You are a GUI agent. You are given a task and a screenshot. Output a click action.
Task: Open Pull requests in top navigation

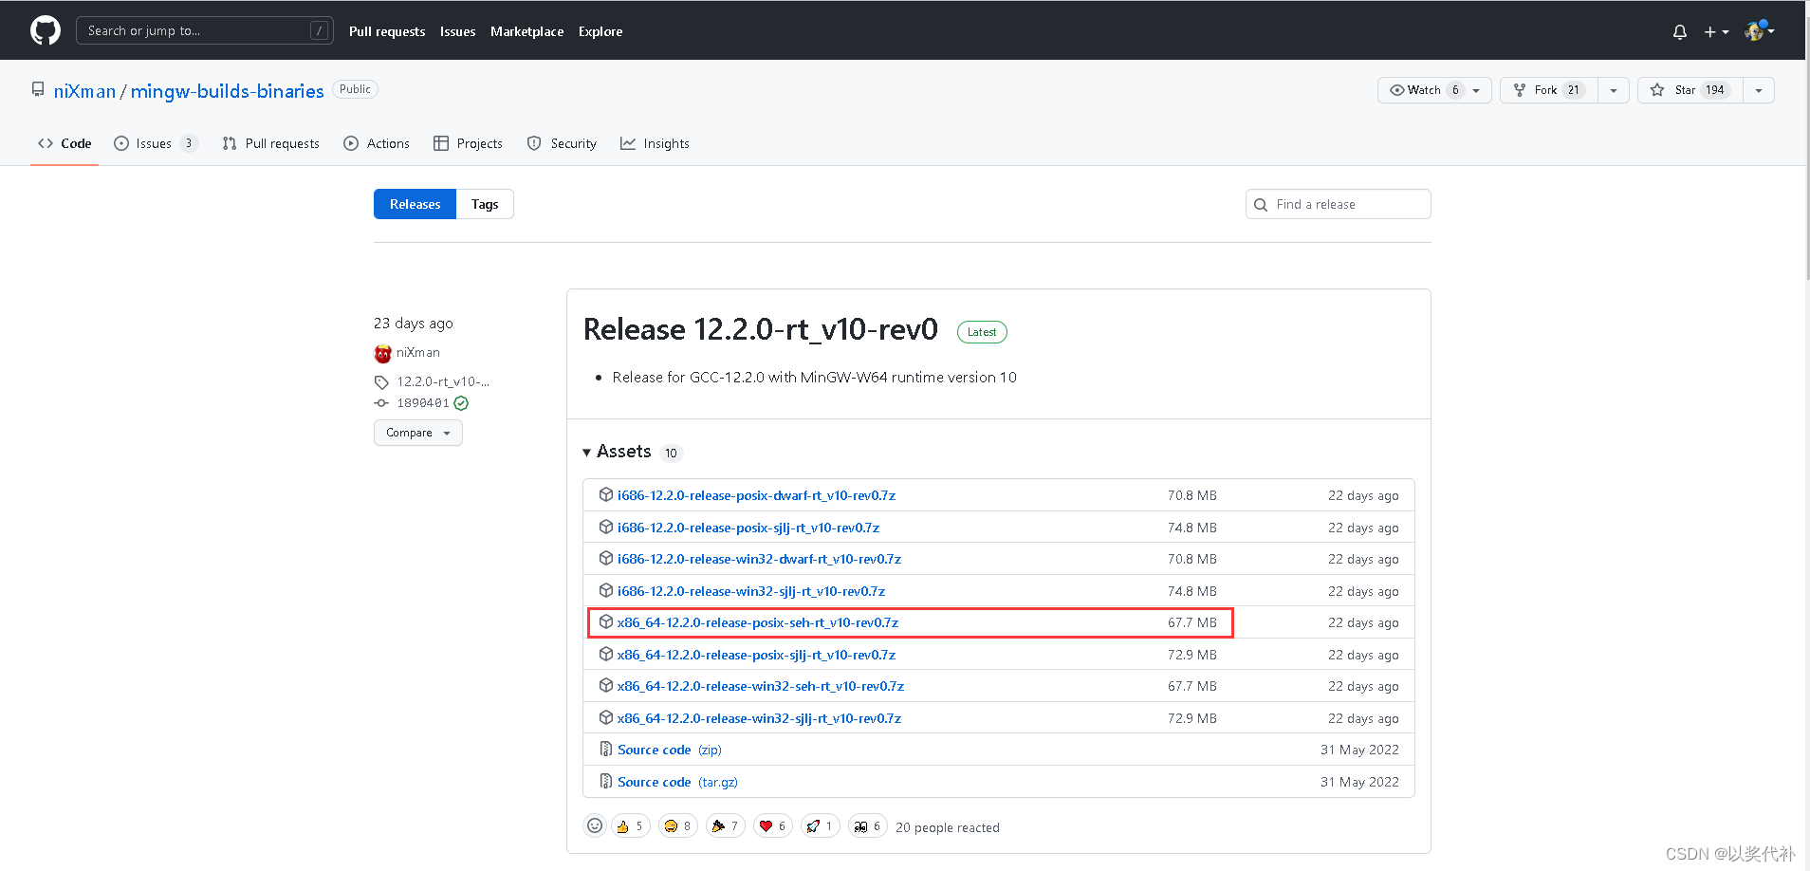(387, 31)
